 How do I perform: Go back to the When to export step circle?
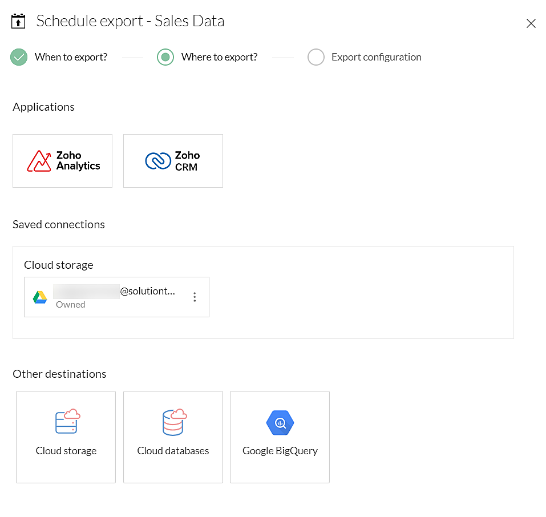19,57
